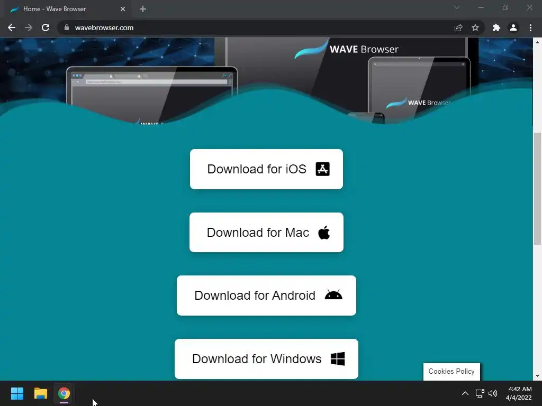This screenshot has height=406, width=542.
Task: Click the WAVE Browser logo in the banner
Action: pyautogui.click(x=346, y=49)
